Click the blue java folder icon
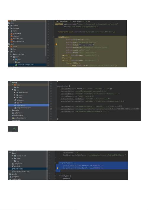This screenshot has width=148, height=210. [x=16, y=59]
